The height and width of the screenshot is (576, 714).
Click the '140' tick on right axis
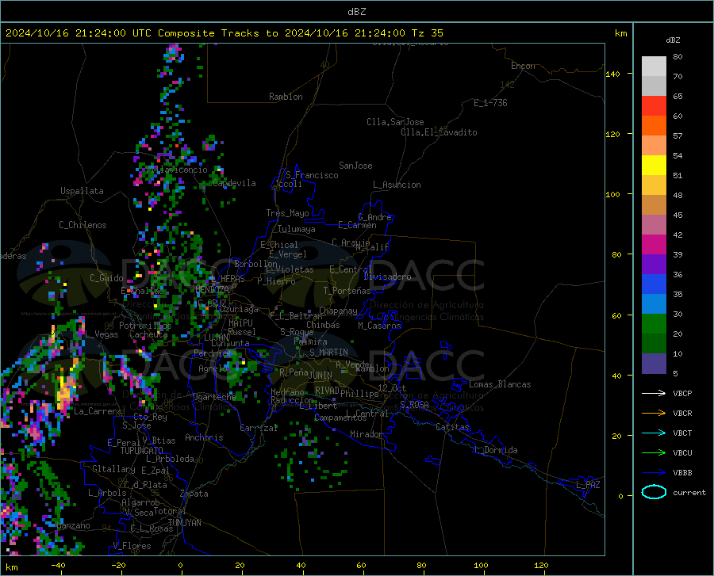pyautogui.click(x=612, y=74)
